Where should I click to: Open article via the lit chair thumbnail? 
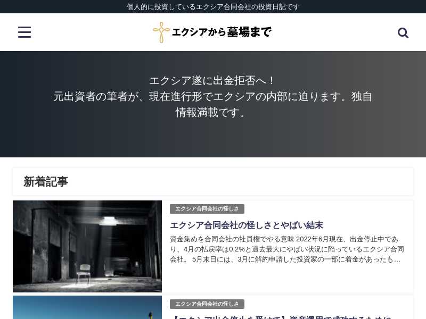point(87,246)
